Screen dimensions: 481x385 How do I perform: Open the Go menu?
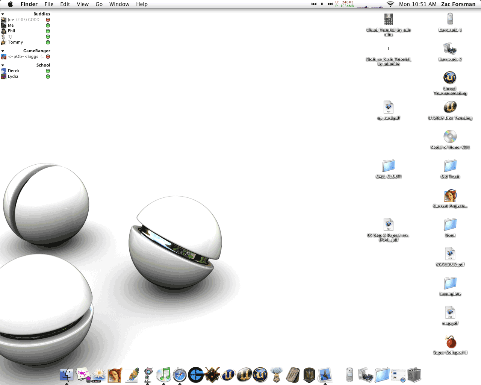point(99,4)
